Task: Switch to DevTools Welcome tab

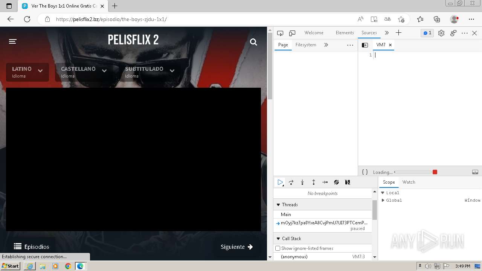Action: tap(314, 33)
